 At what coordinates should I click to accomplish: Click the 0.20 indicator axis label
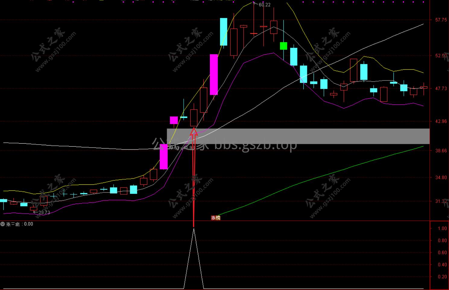pos(442,277)
